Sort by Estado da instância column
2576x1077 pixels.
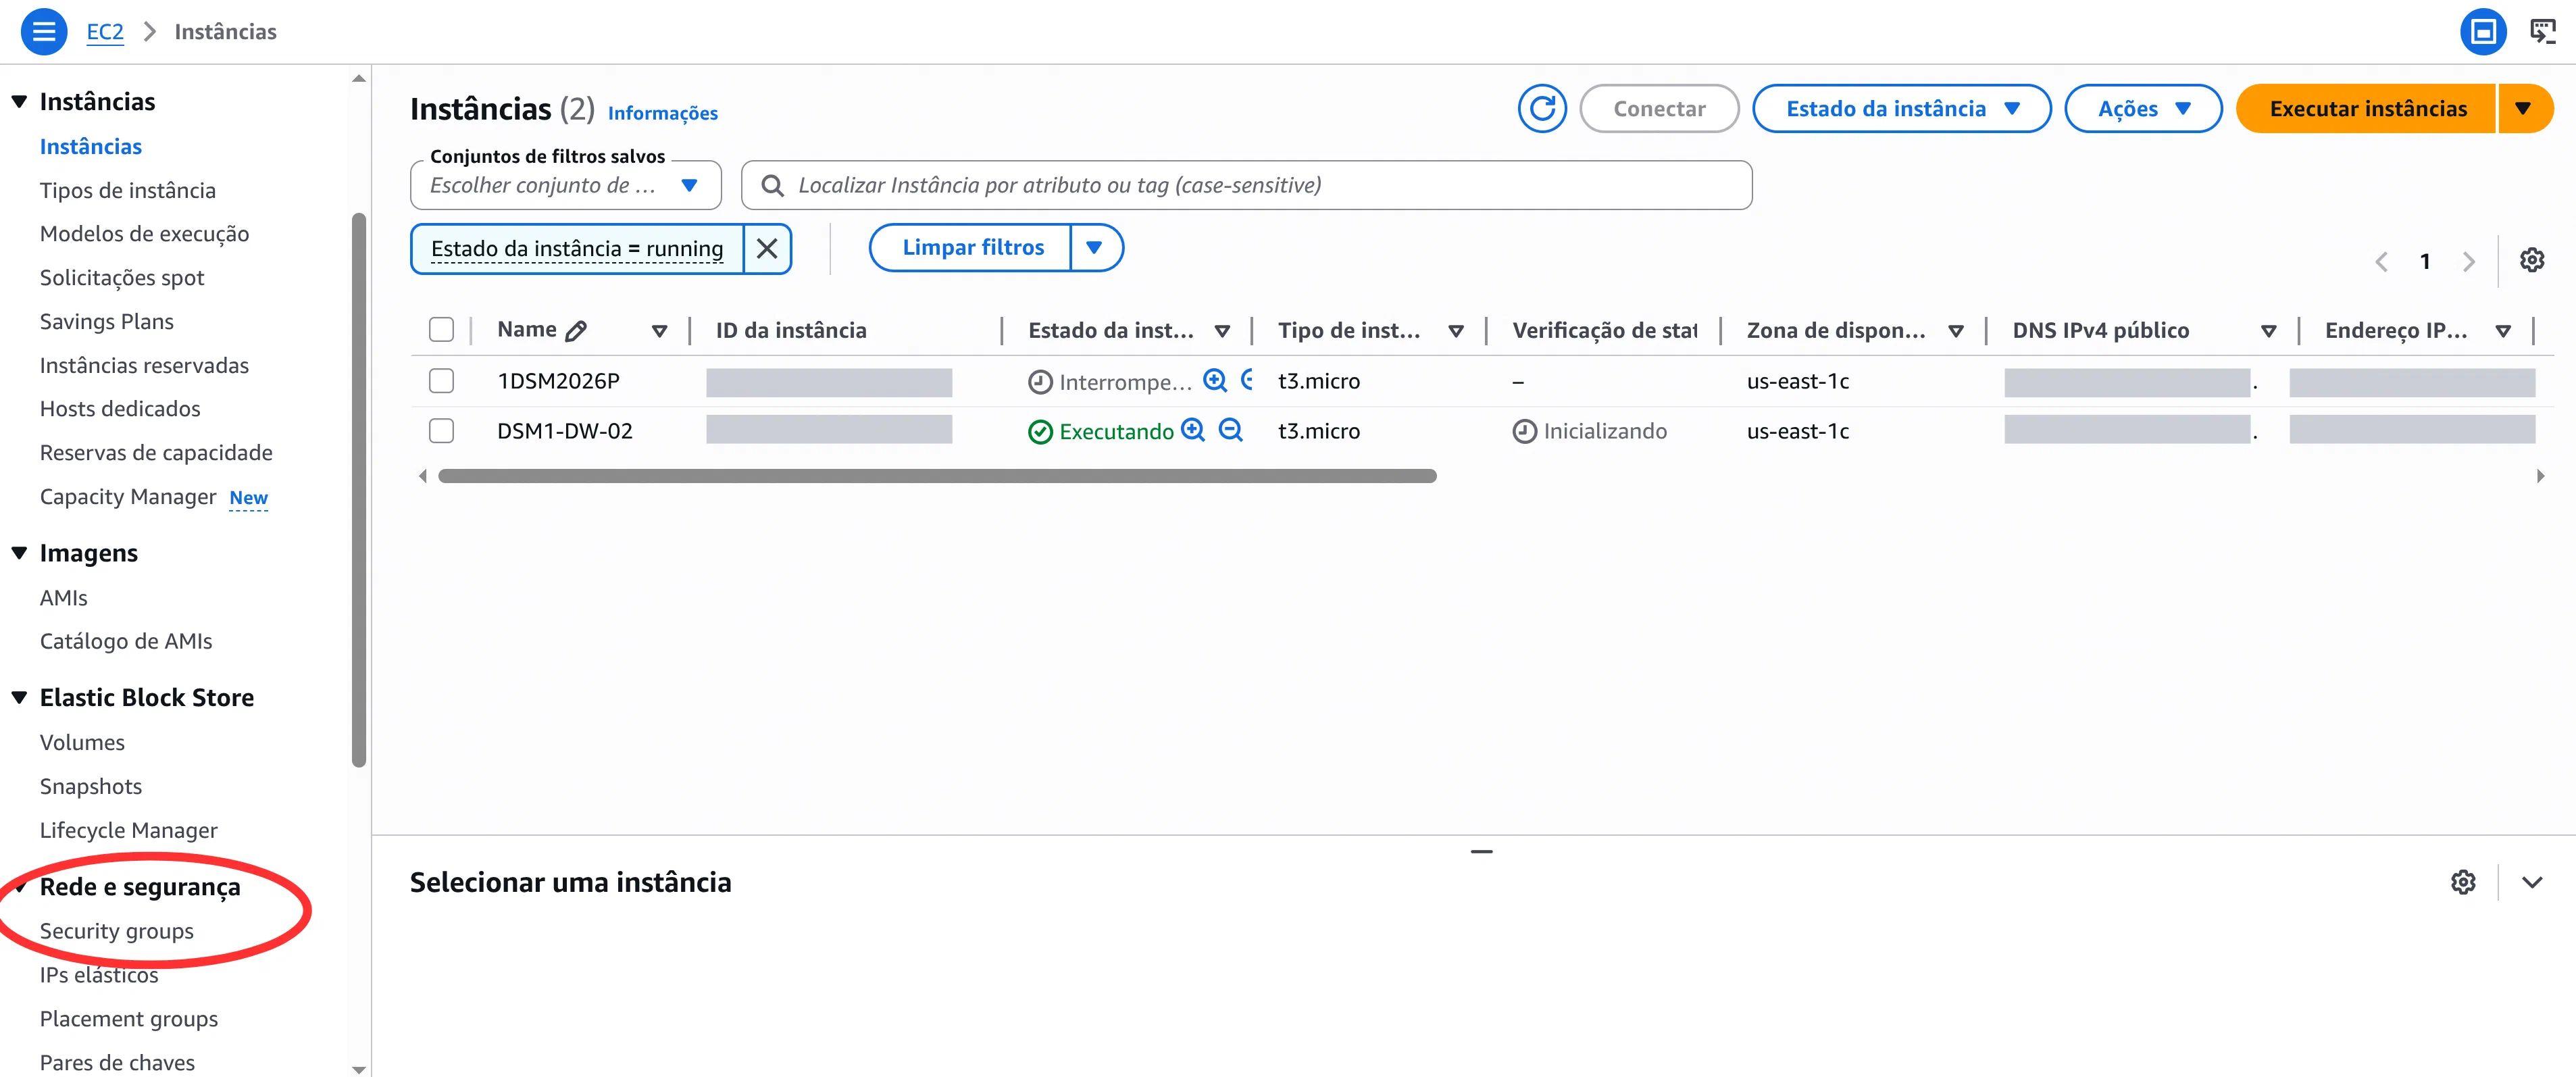pyautogui.click(x=1222, y=331)
